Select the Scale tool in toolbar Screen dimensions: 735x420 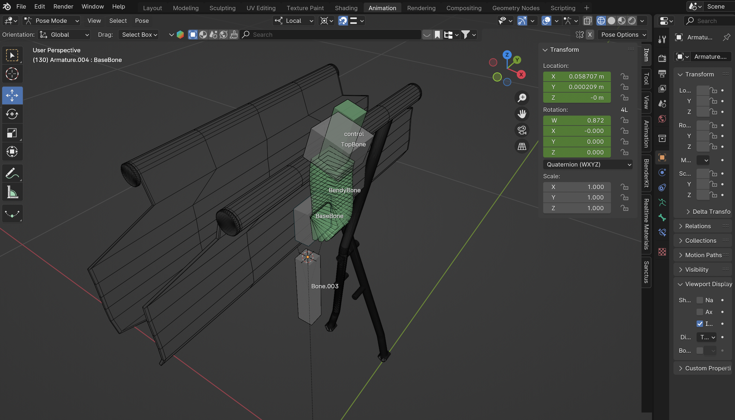point(12,133)
